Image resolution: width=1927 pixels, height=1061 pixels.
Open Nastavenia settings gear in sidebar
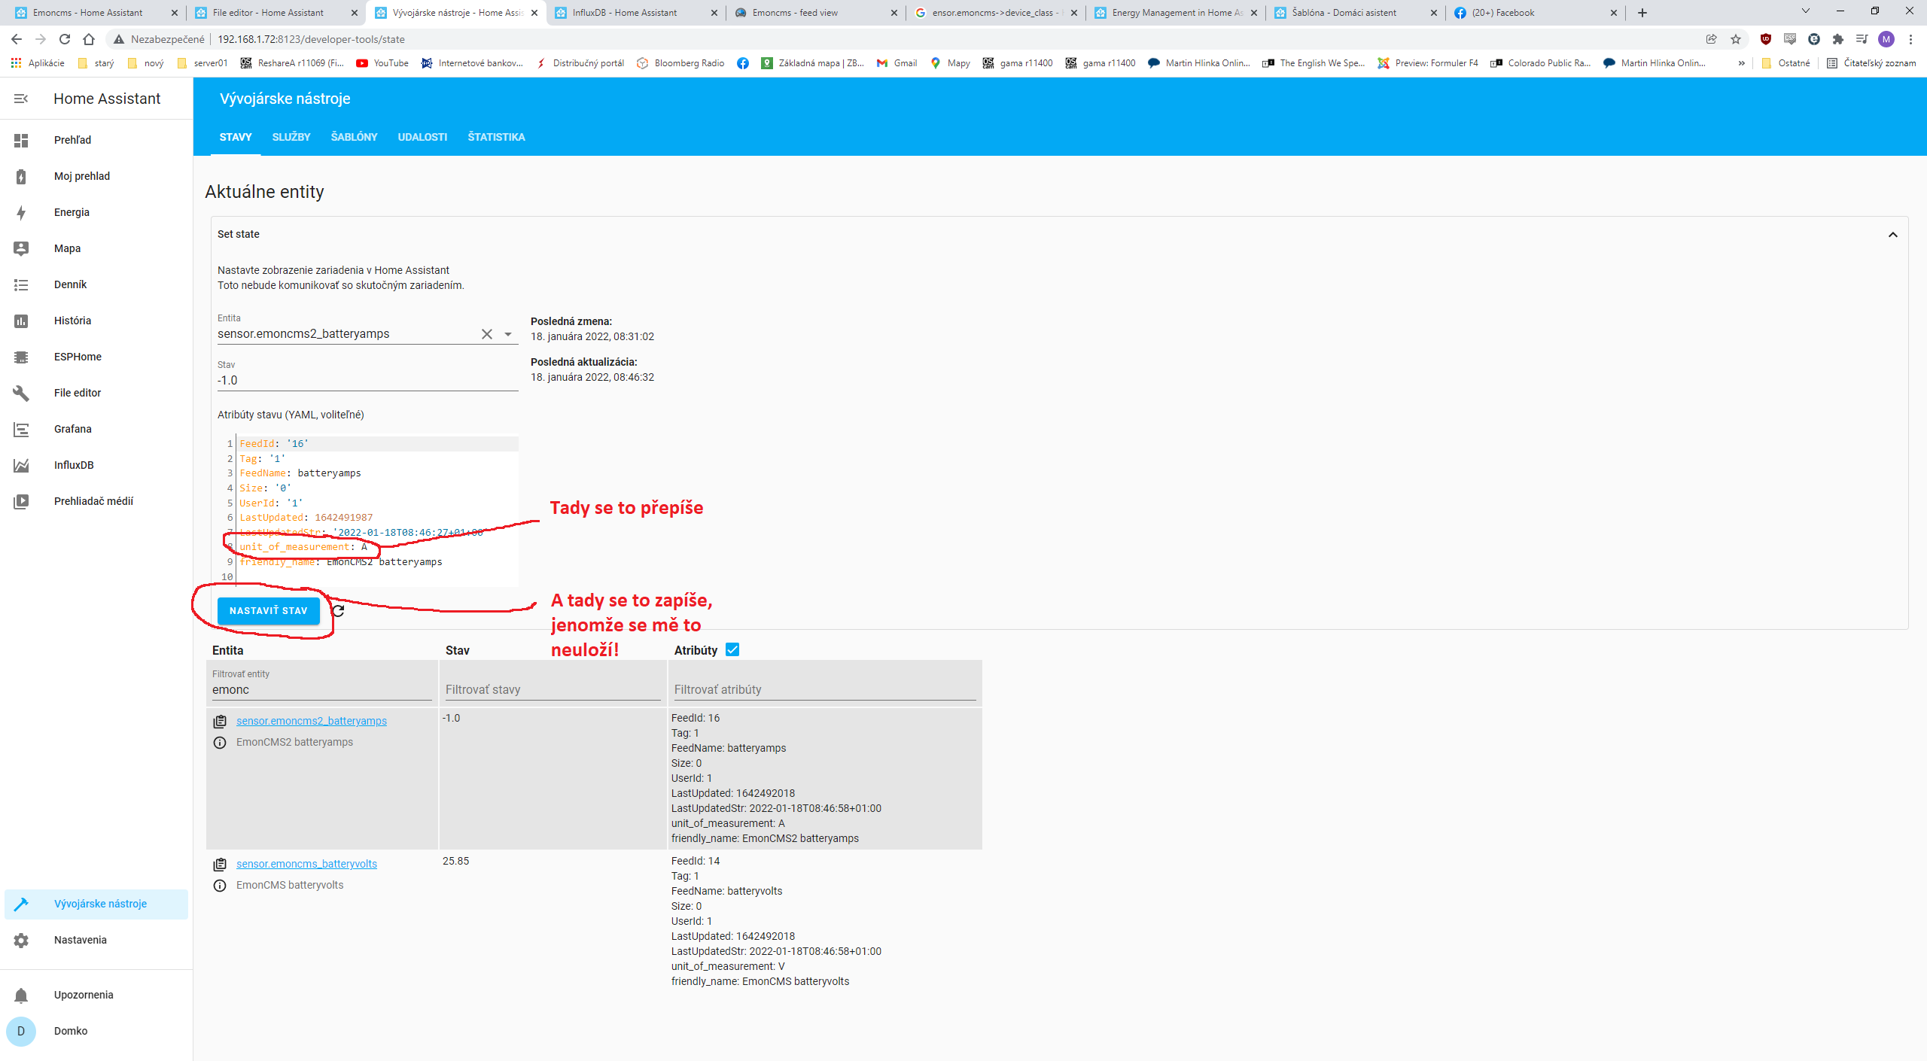point(21,940)
